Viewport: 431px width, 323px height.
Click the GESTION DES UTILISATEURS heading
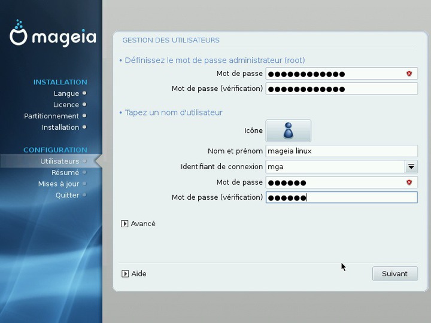pyautogui.click(x=171, y=40)
